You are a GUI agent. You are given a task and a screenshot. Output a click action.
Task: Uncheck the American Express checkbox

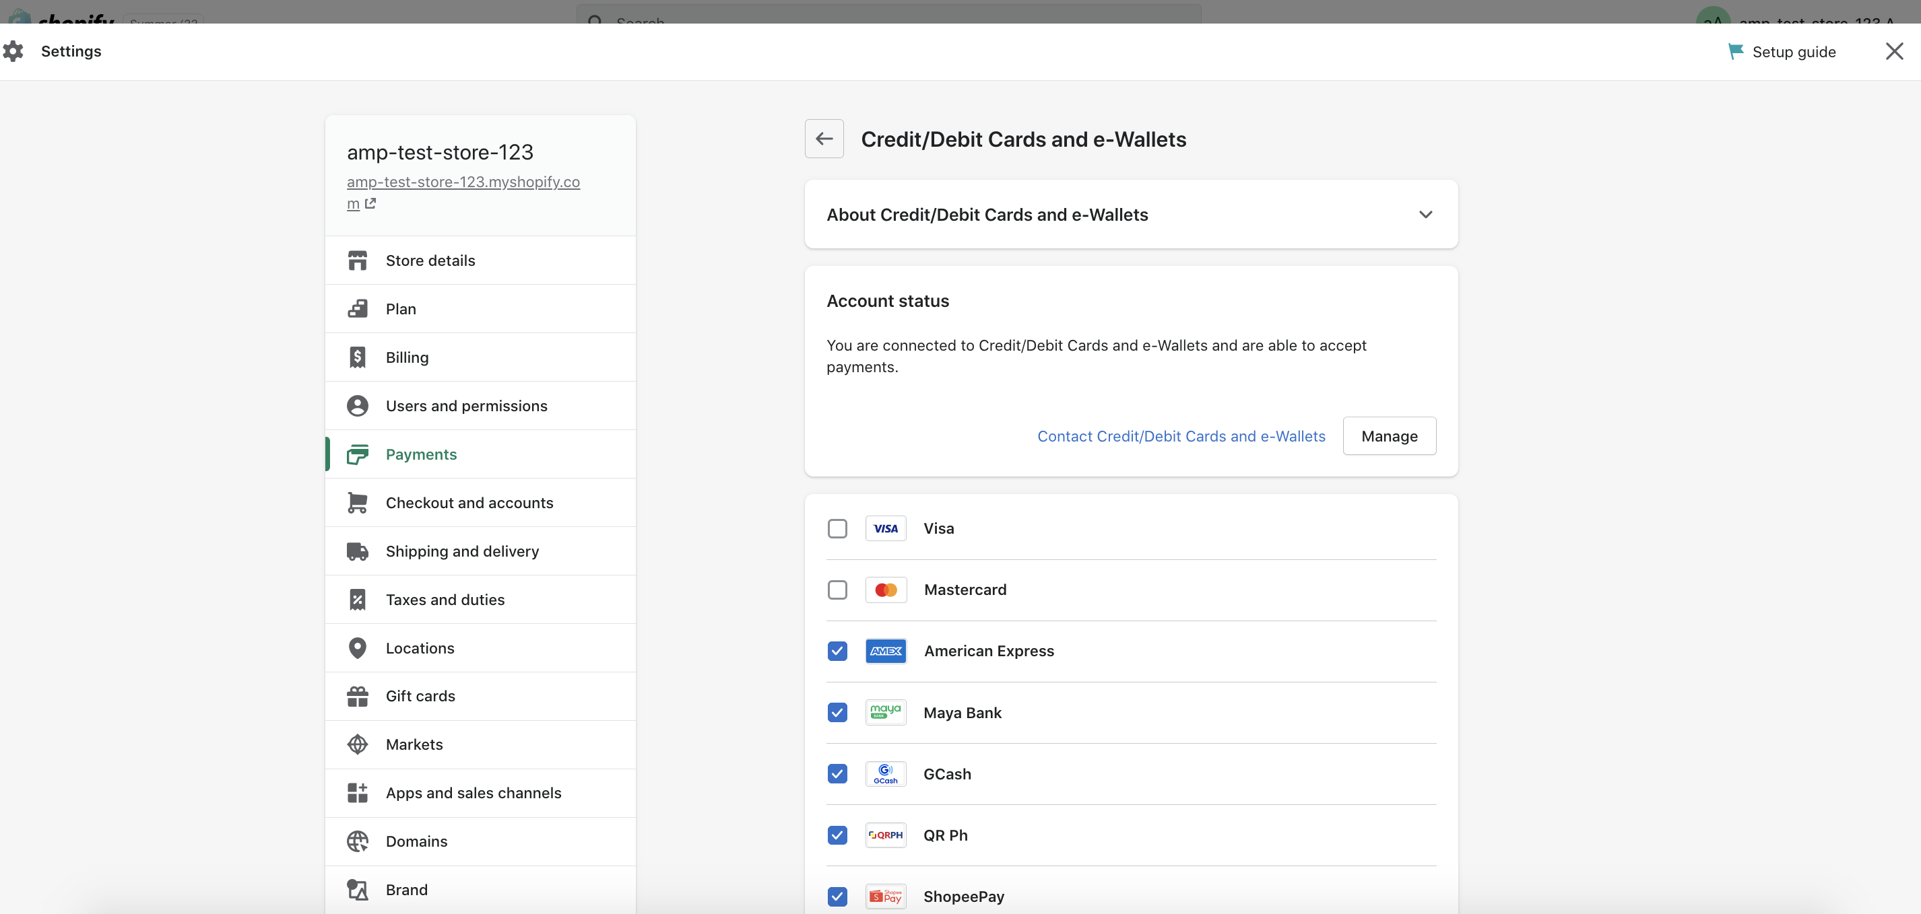(x=837, y=651)
